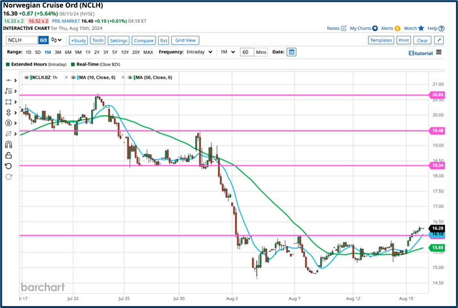Select the 20Y range

136,52
